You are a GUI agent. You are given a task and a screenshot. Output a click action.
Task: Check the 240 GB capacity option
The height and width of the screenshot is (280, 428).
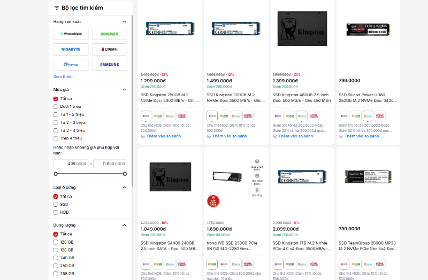coord(56,258)
